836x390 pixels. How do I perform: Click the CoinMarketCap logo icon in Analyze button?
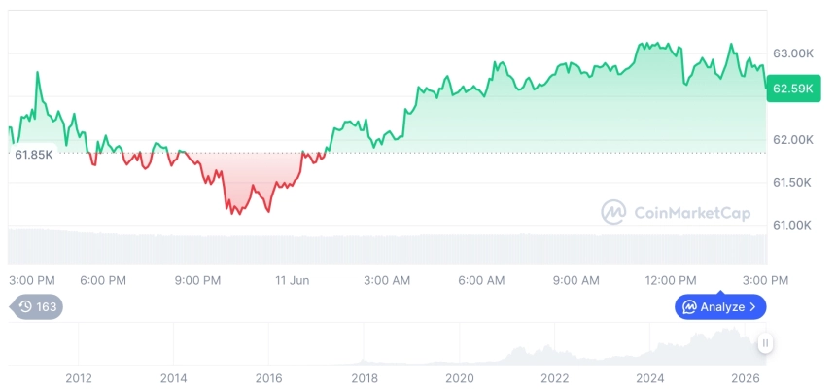point(689,307)
